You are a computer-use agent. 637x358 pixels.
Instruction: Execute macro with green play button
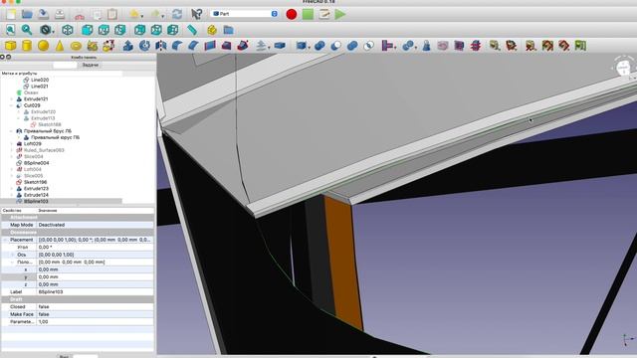(340, 14)
